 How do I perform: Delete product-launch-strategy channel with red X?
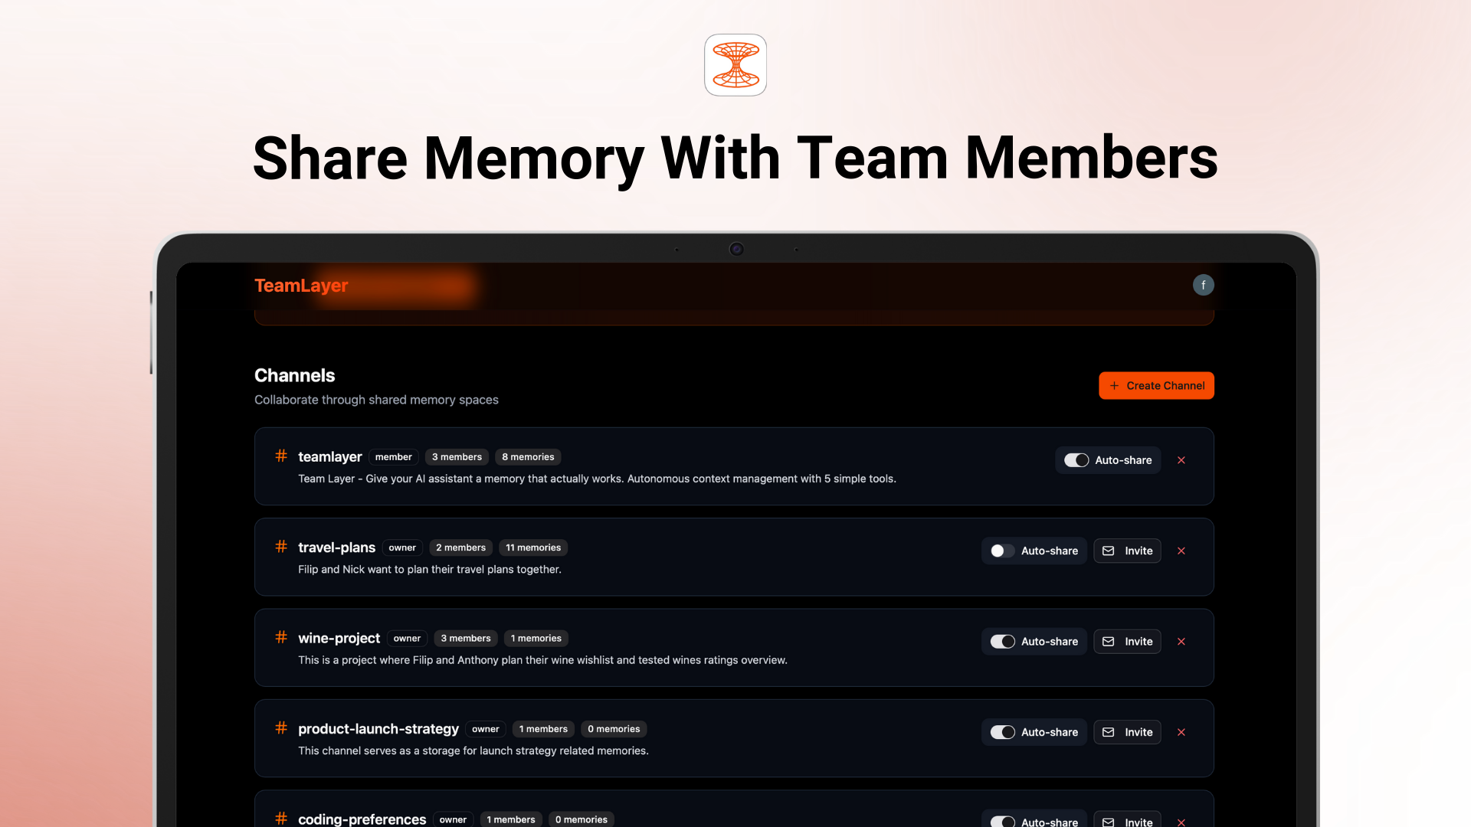1181,732
